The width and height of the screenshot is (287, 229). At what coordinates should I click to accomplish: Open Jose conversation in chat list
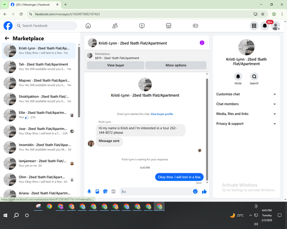(38, 131)
